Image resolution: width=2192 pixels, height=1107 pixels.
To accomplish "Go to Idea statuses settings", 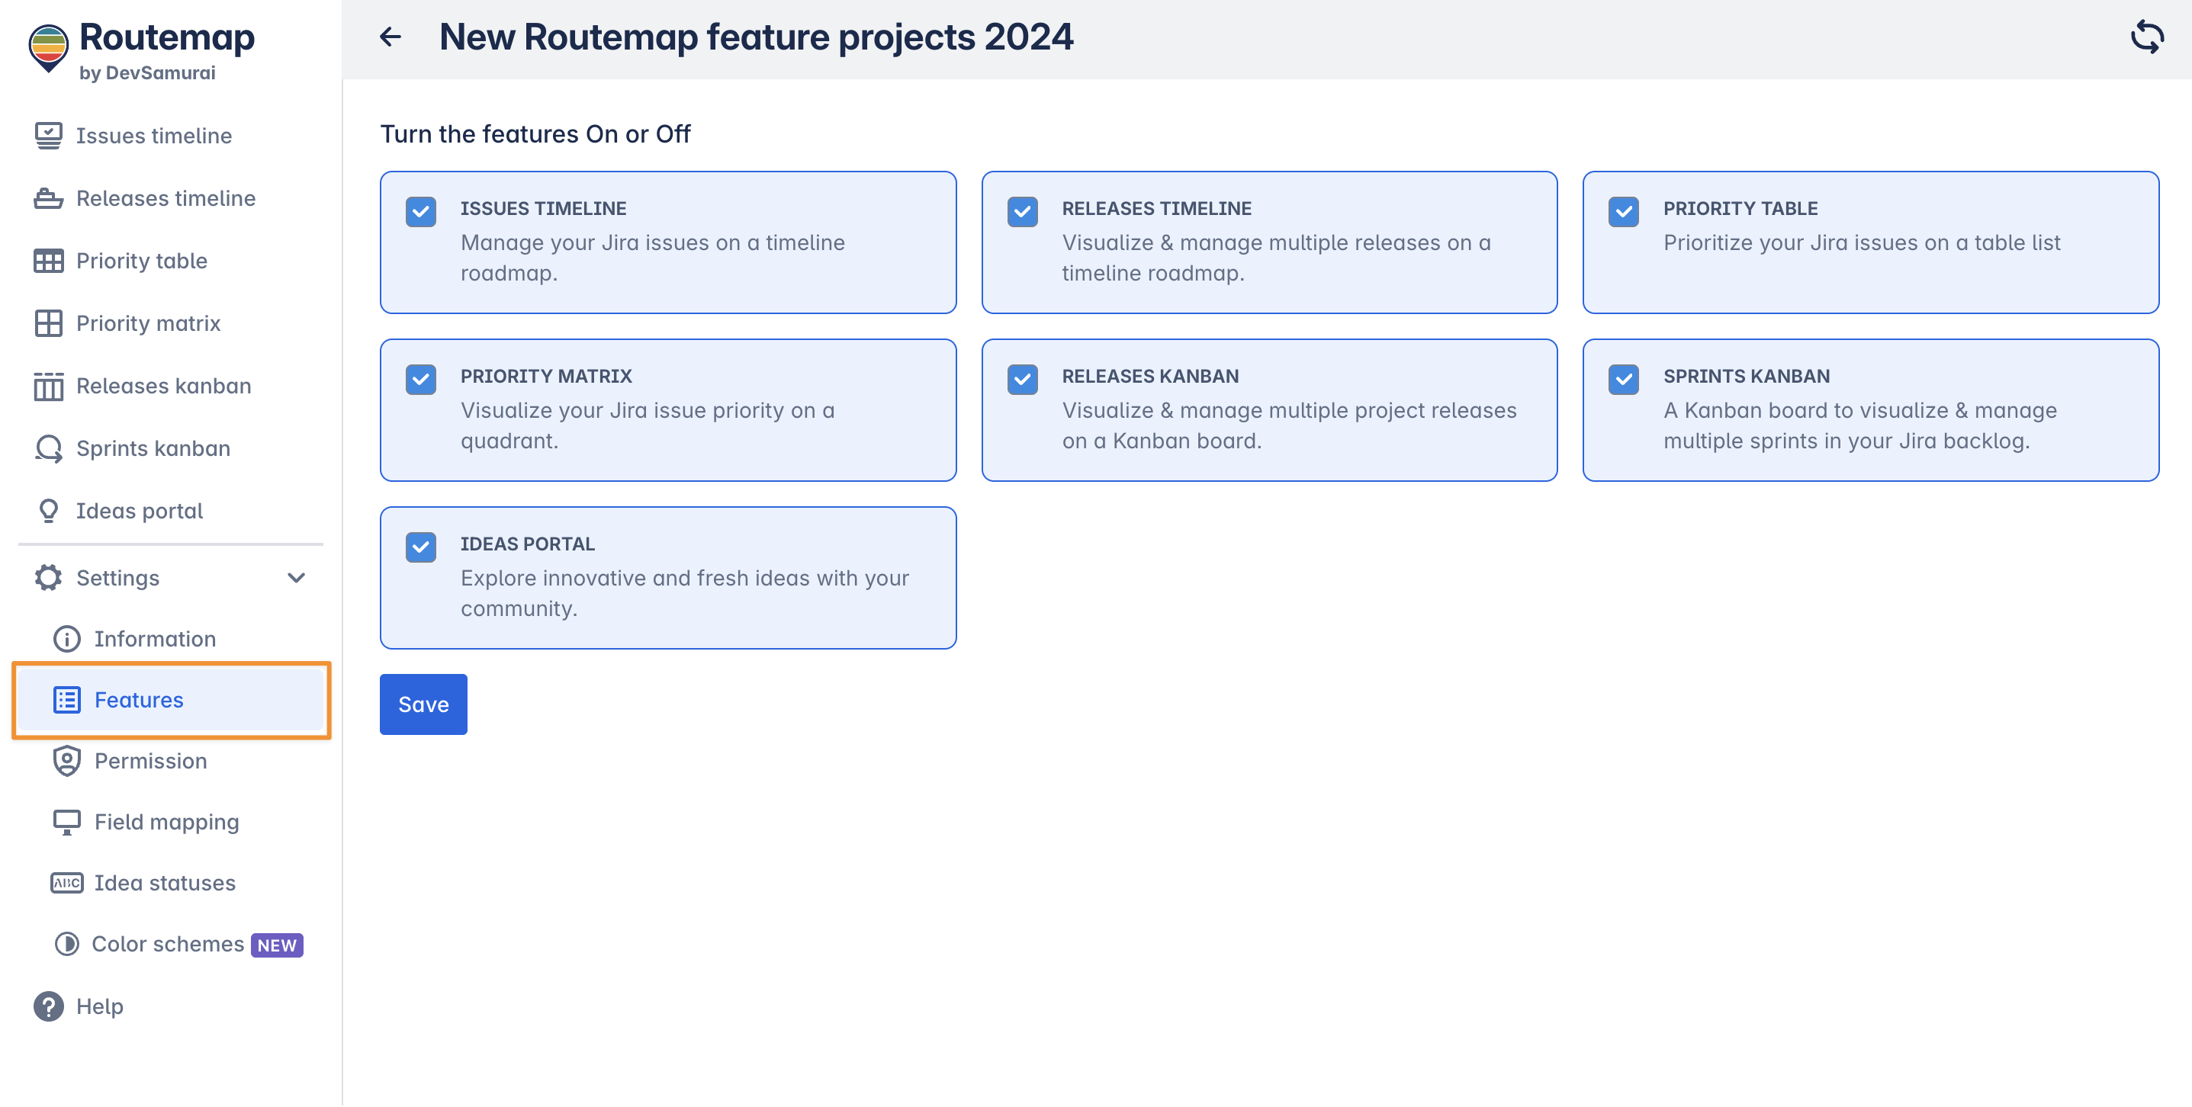I will (x=164, y=883).
